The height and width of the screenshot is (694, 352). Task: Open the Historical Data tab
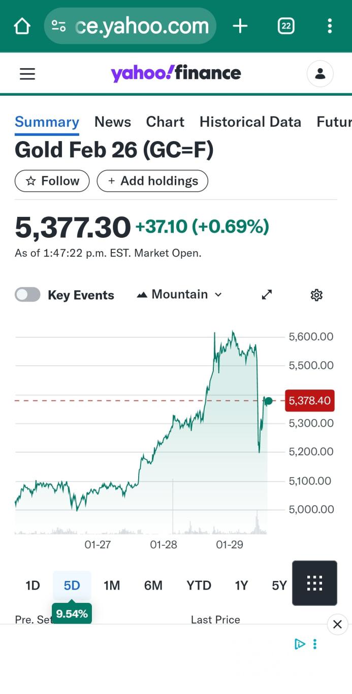(250, 122)
